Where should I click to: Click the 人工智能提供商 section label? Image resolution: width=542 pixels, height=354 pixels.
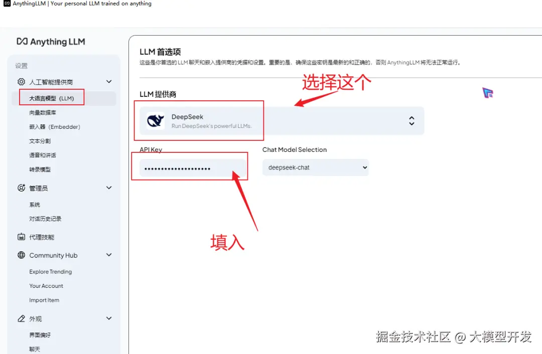51,82
